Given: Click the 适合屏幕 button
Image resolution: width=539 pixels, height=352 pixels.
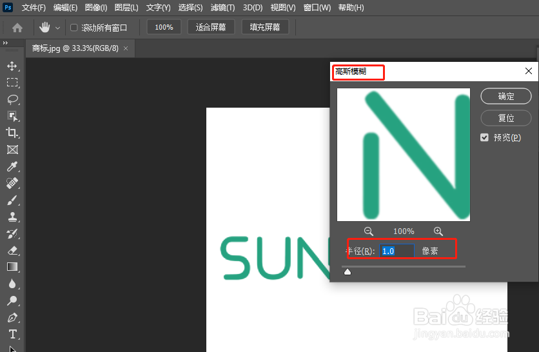Looking at the screenshot, I should tap(211, 27).
